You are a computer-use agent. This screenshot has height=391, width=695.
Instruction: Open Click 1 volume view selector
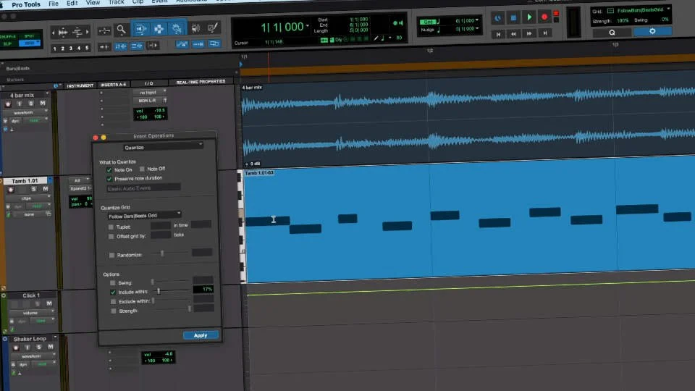pos(31,313)
